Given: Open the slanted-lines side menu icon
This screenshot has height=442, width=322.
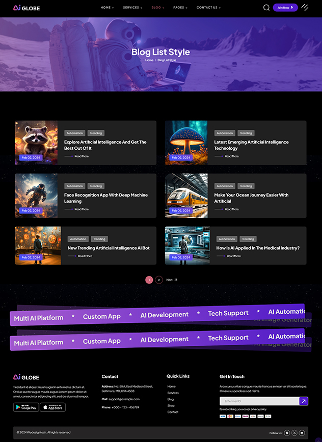Looking at the screenshot, I should [305, 8].
